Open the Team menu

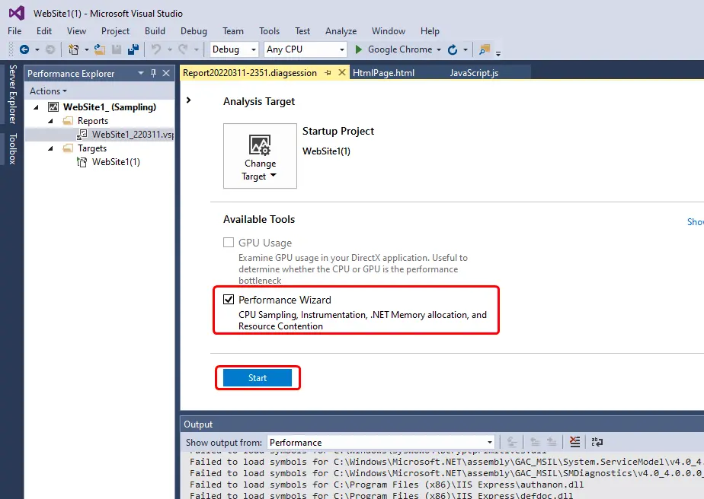tap(233, 31)
